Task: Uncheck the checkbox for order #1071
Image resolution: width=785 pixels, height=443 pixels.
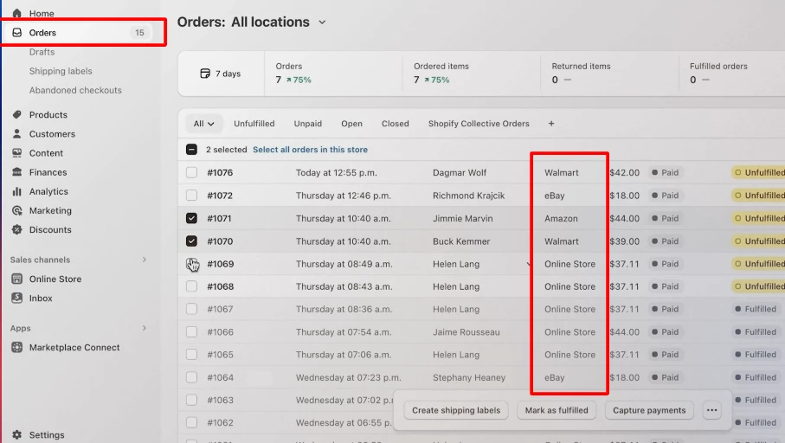Action: click(x=192, y=218)
